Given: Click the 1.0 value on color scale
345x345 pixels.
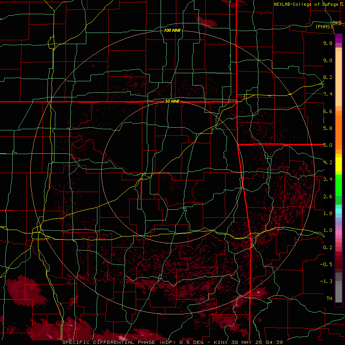Looking at the screenshot, I should pos(328,230).
